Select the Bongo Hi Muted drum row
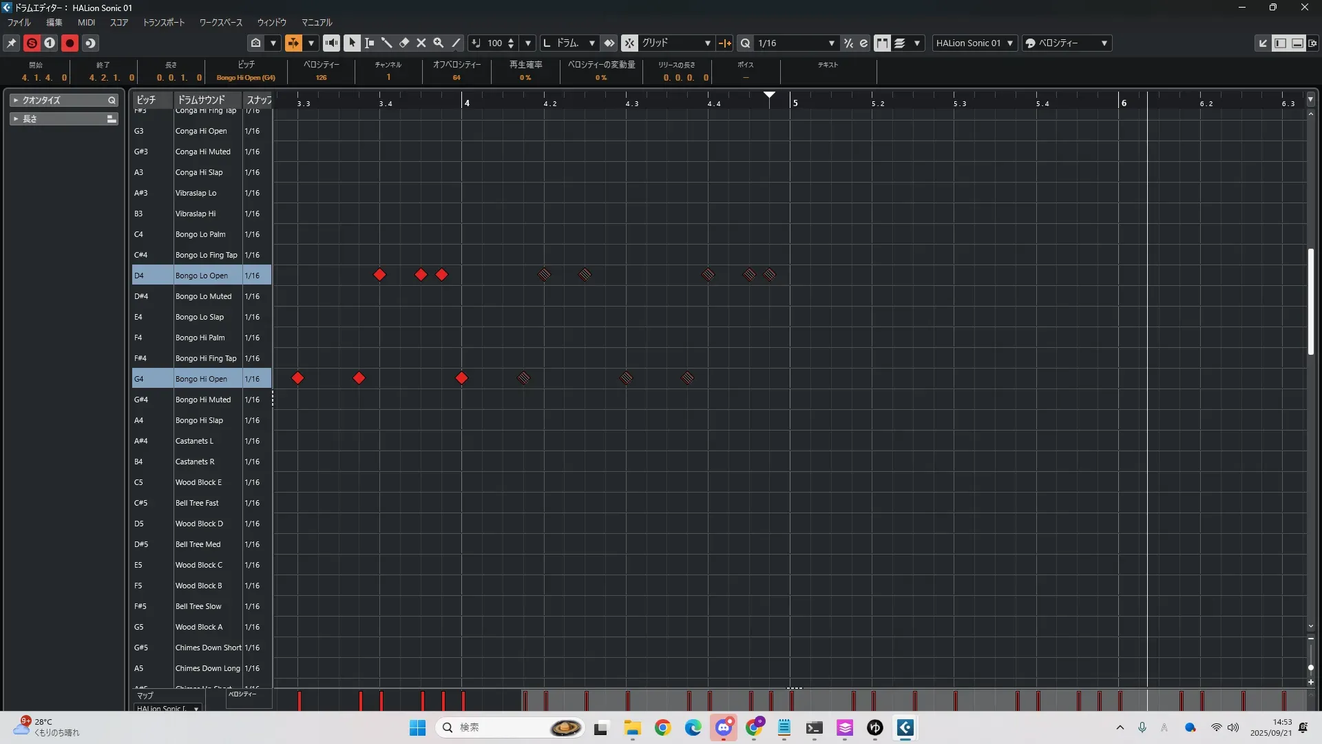 tap(203, 400)
